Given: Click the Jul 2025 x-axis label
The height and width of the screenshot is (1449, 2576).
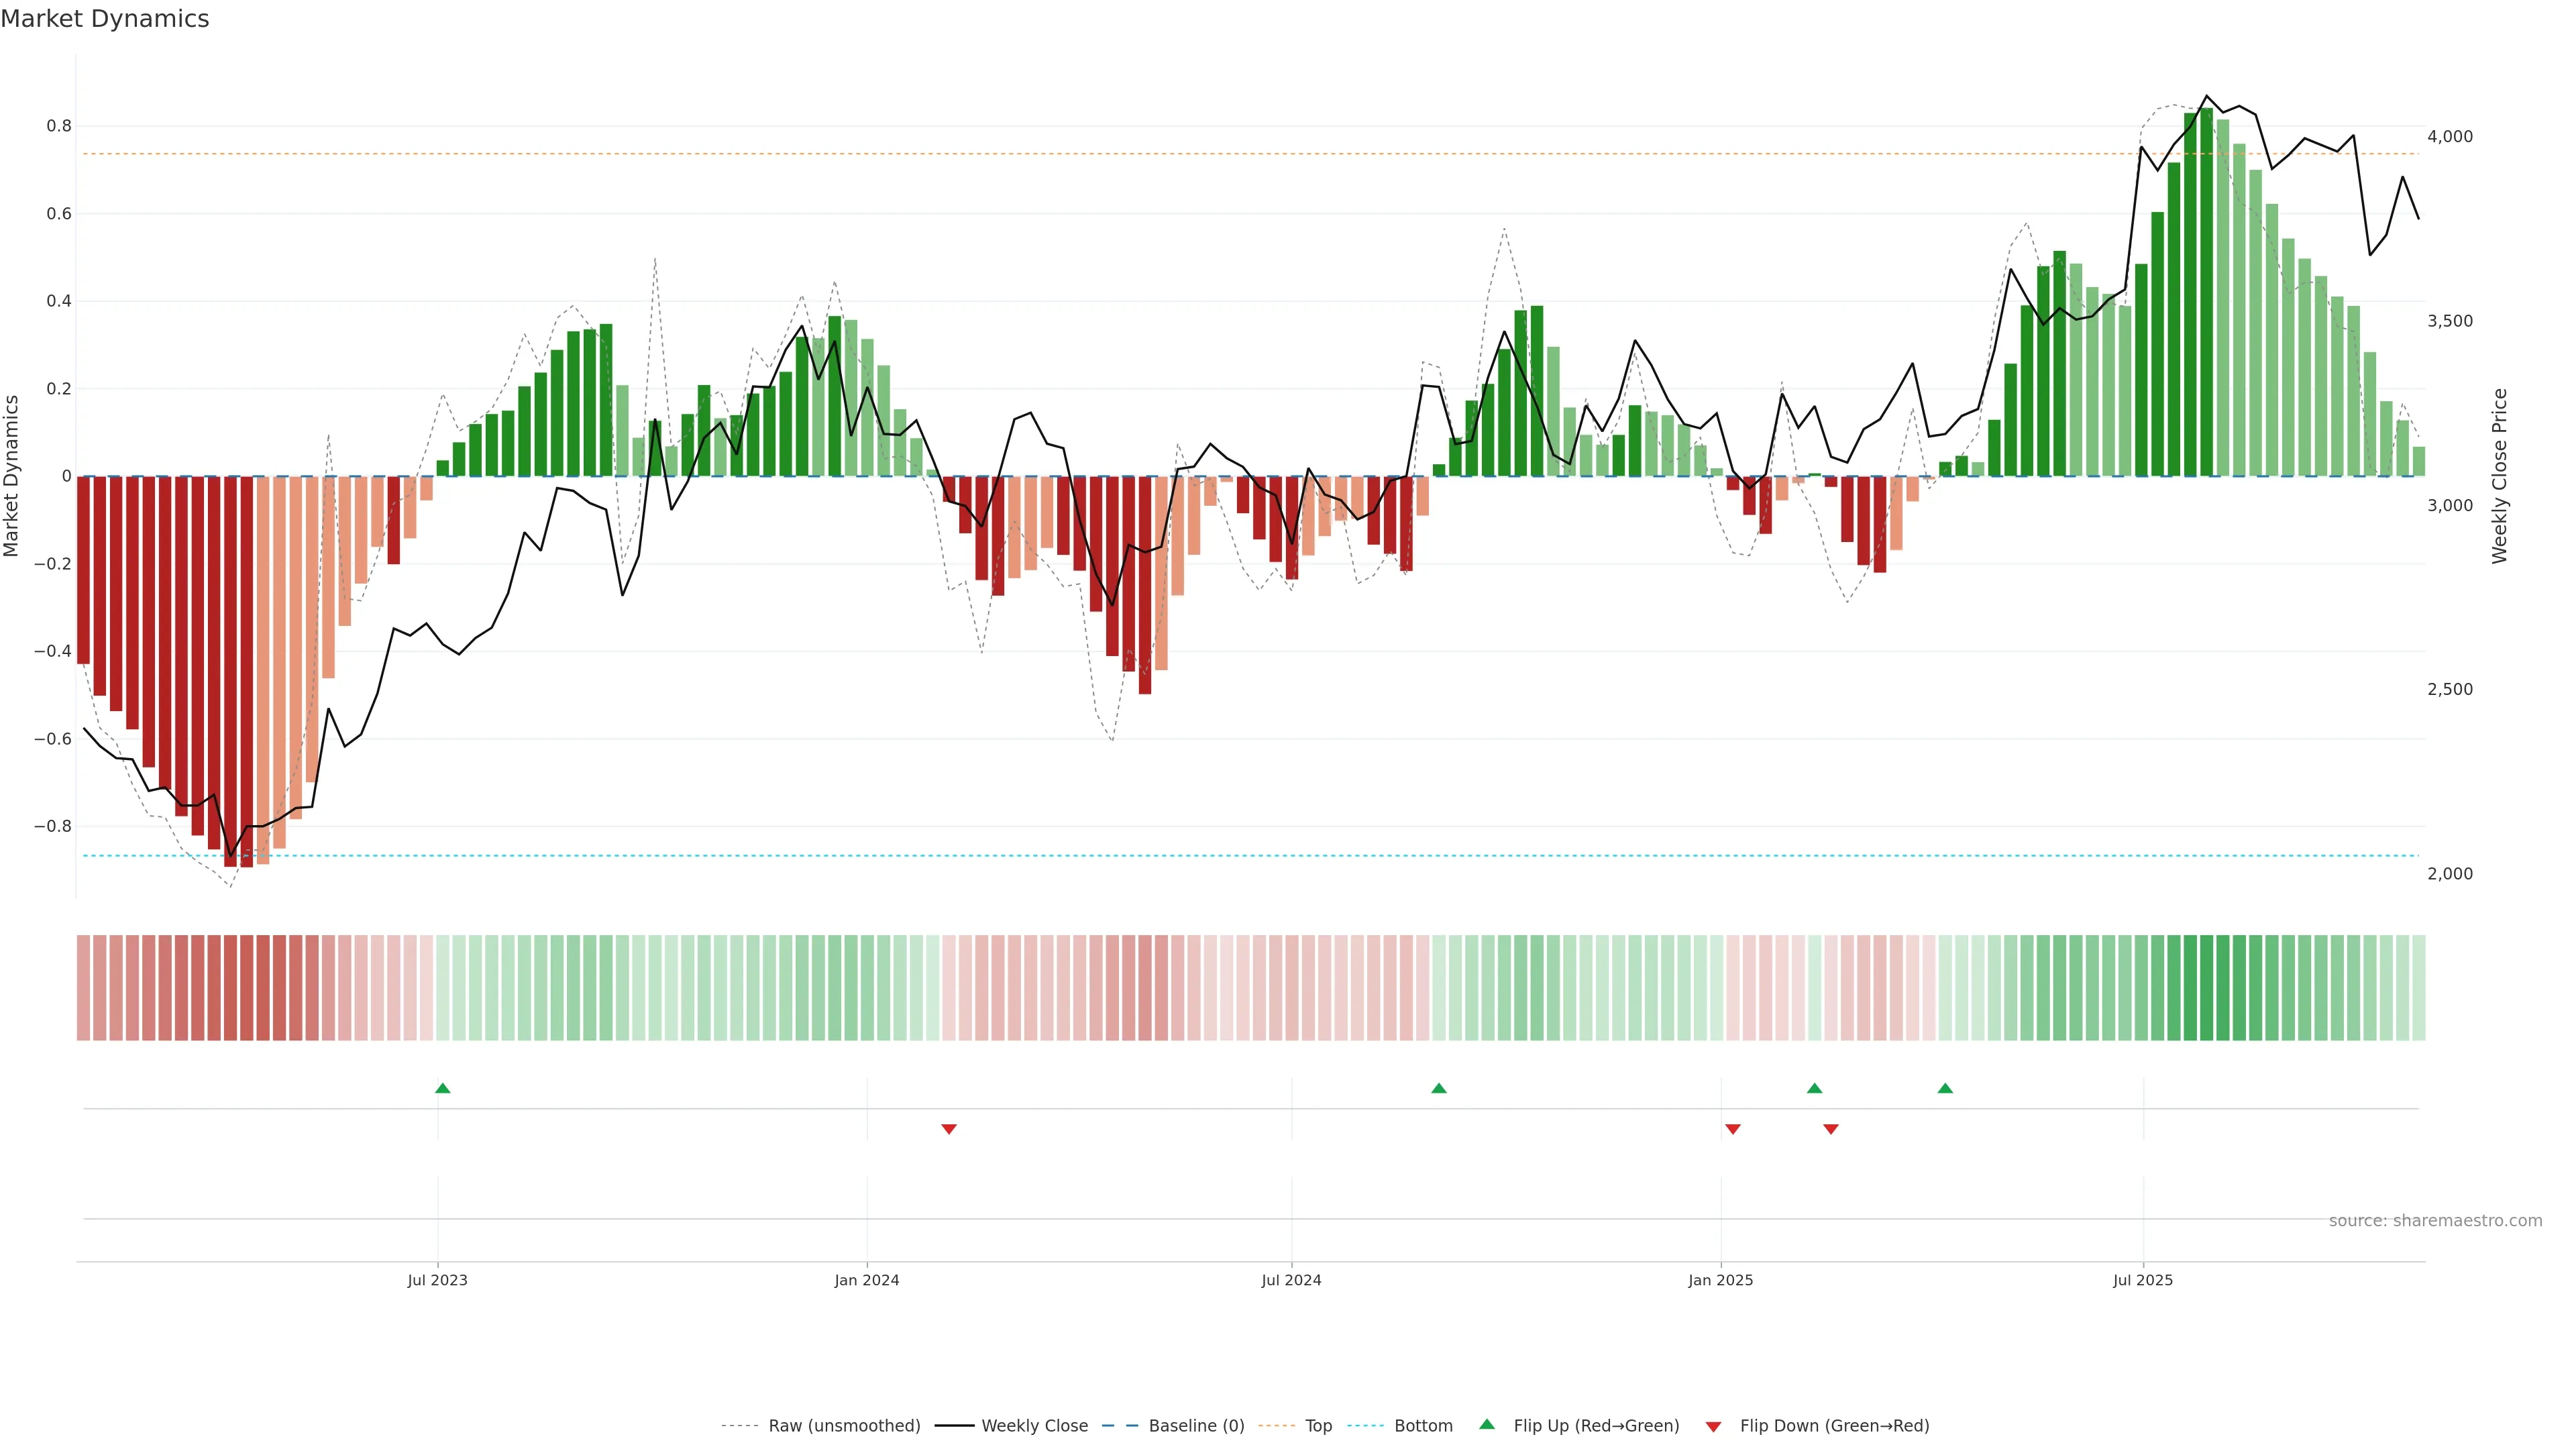Looking at the screenshot, I should [x=2142, y=1280].
